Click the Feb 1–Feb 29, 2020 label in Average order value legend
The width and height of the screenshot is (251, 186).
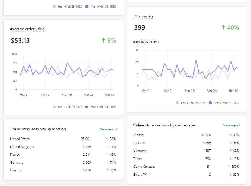coord(70,107)
